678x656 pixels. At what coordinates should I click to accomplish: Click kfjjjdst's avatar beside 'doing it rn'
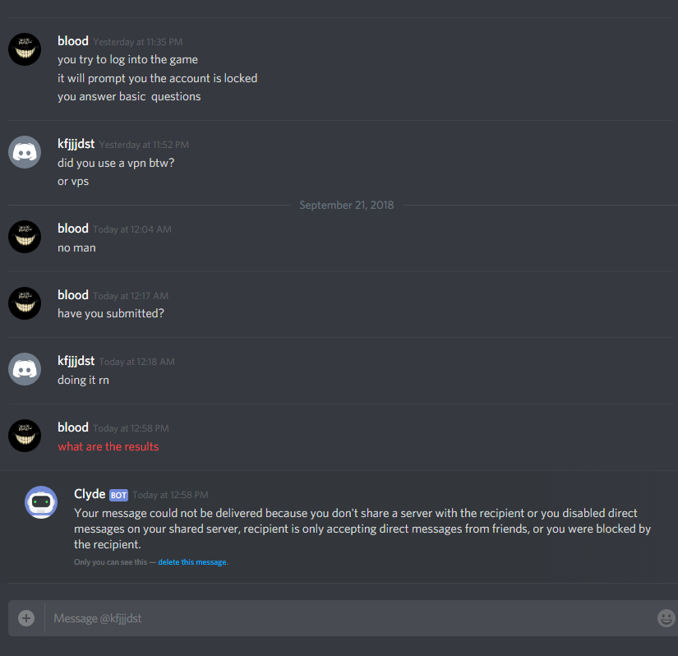tap(25, 369)
